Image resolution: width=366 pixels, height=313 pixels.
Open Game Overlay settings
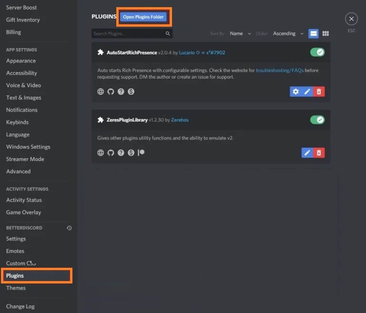pyautogui.click(x=23, y=212)
